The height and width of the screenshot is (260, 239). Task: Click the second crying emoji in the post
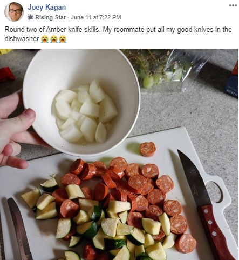click(53, 39)
